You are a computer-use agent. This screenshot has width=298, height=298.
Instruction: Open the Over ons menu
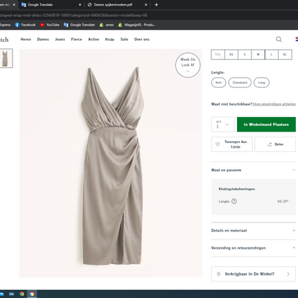(142, 40)
